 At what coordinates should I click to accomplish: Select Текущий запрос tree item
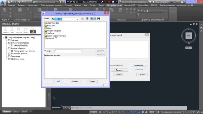[x=21, y=46]
